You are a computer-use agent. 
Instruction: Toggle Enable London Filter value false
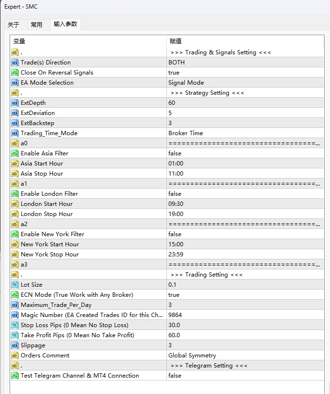[245, 194]
